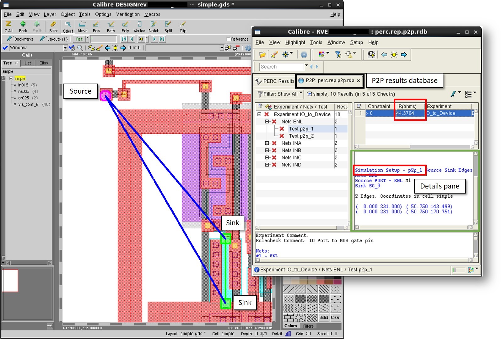Open the Colors tab in palette
The width and height of the screenshot is (503, 339).
290,326
